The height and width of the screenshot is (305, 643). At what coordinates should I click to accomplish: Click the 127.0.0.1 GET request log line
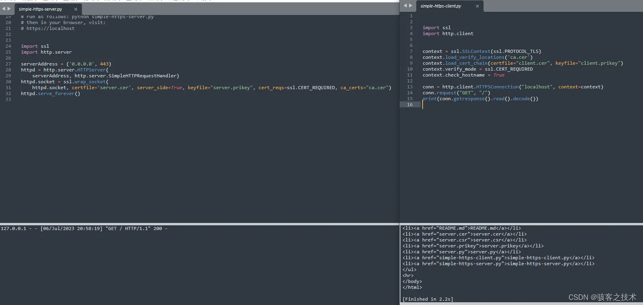(x=84, y=228)
